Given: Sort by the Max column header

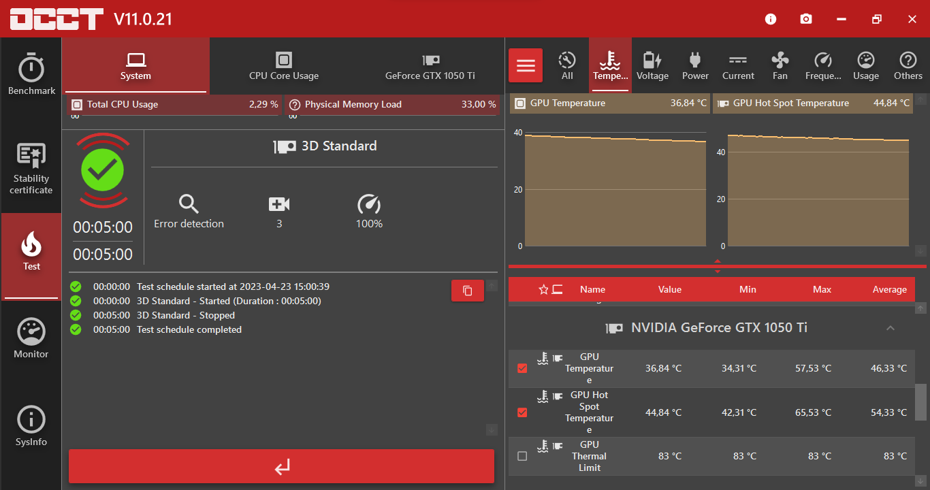Looking at the screenshot, I should (x=822, y=289).
